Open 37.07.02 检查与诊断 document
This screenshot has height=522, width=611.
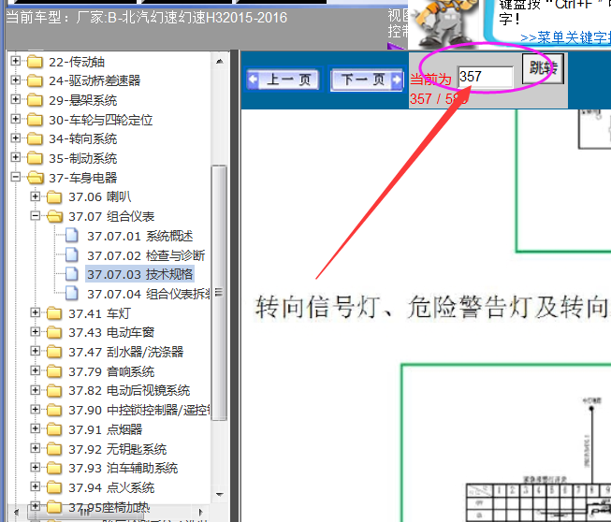click(146, 255)
